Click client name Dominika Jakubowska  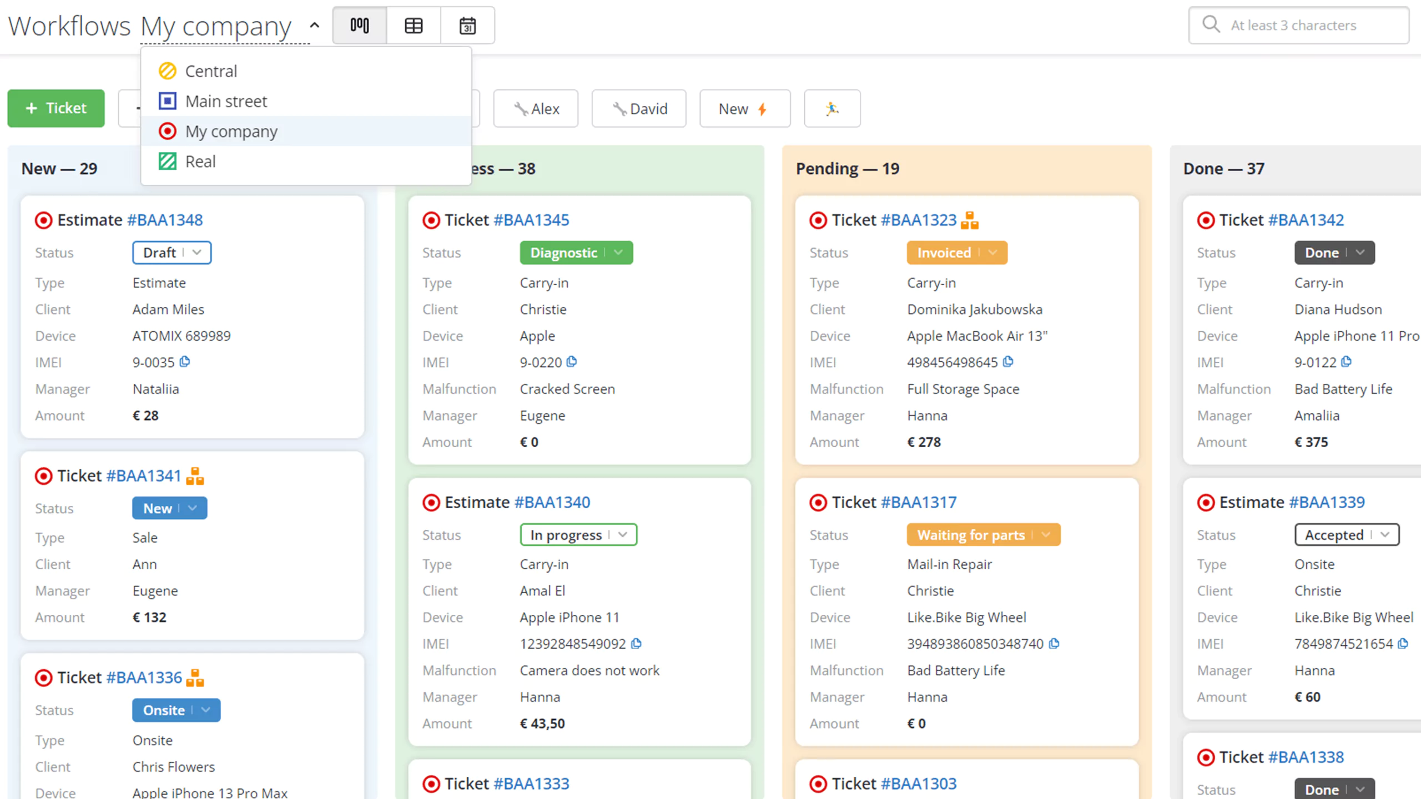point(975,310)
